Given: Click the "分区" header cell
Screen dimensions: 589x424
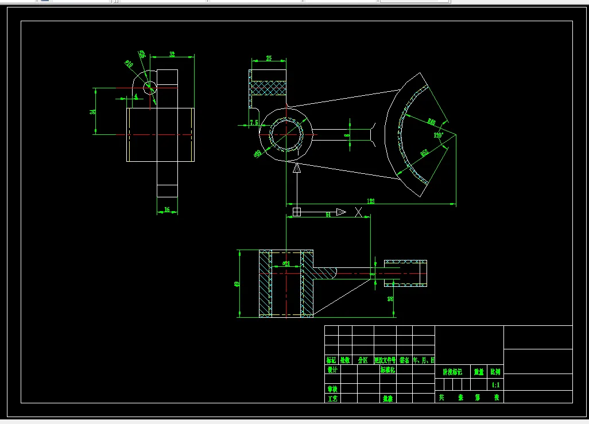Looking at the screenshot, I should point(363,360).
